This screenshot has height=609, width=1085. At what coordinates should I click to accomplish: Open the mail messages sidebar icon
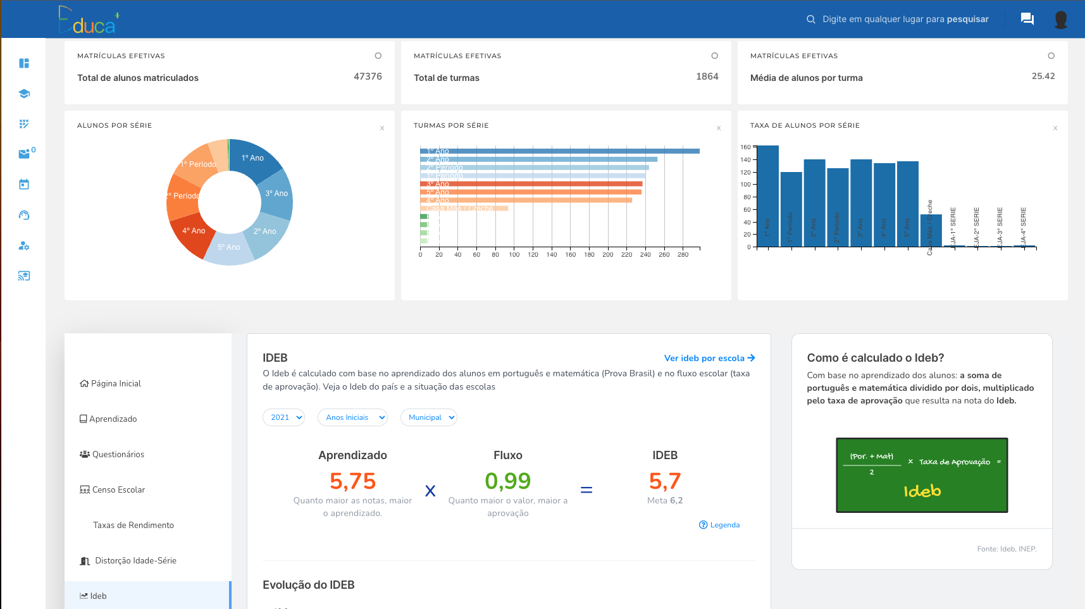coord(24,154)
